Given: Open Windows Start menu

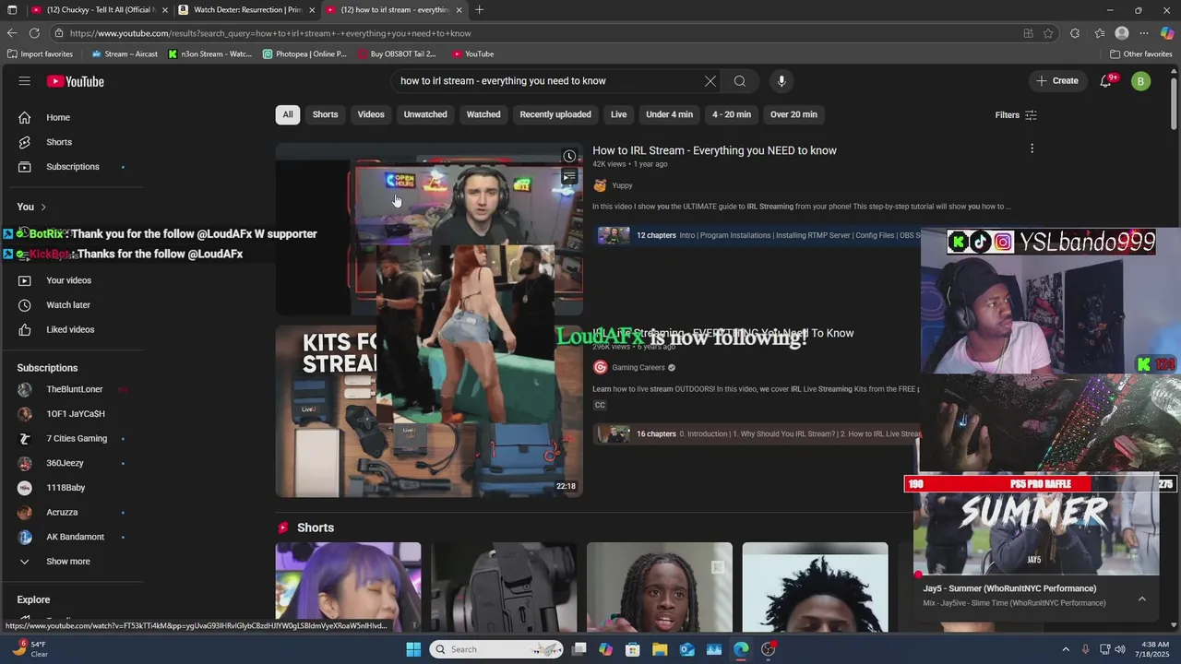Looking at the screenshot, I should 413,649.
